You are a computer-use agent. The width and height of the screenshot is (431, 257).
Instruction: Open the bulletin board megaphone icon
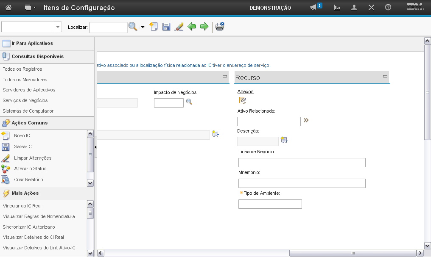click(313, 8)
